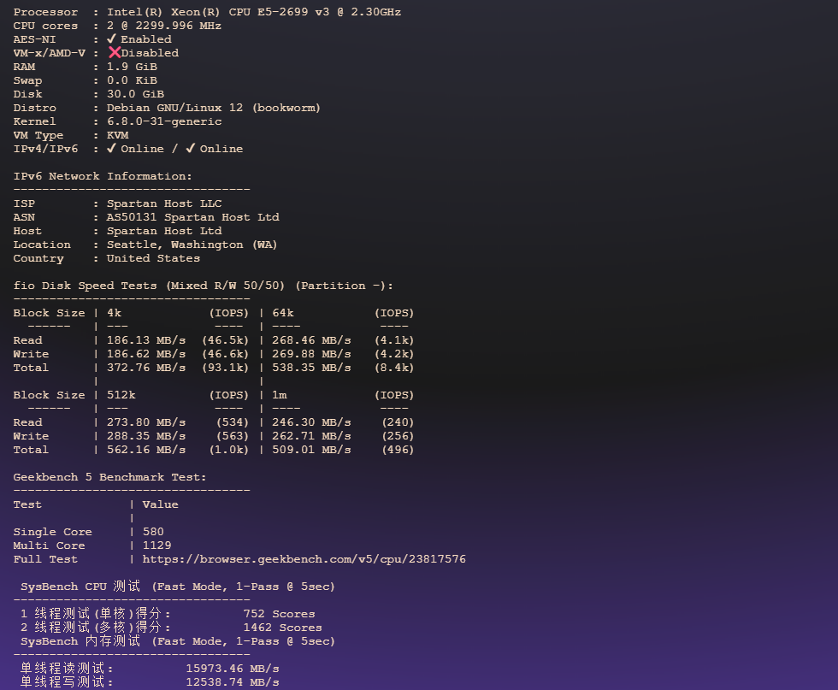
Task: Click the IPv4 Online checkmark
Action: 112,149
